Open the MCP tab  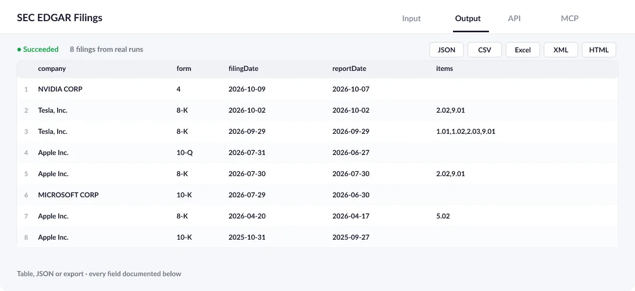(569, 18)
